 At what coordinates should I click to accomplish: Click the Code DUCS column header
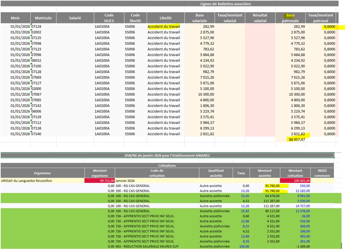click(109, 18)
